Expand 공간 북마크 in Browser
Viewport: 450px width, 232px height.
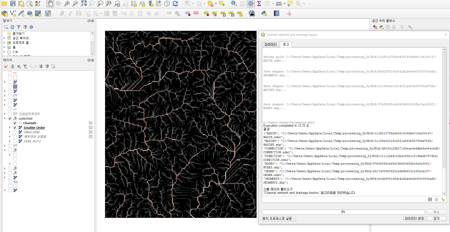[x=4, y=38]
